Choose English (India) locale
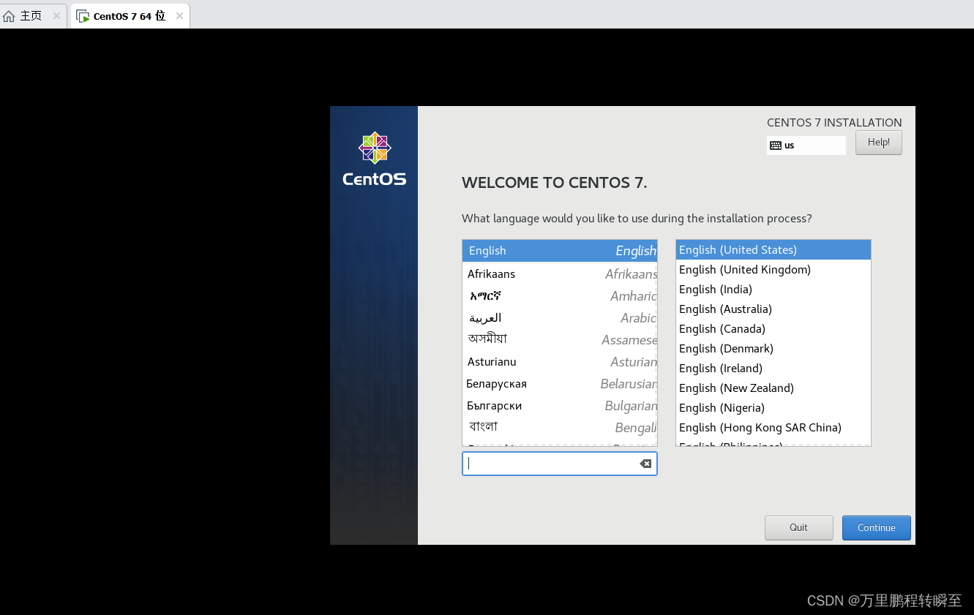The height and width of the screenshot is (615, 974). [773, 290]
